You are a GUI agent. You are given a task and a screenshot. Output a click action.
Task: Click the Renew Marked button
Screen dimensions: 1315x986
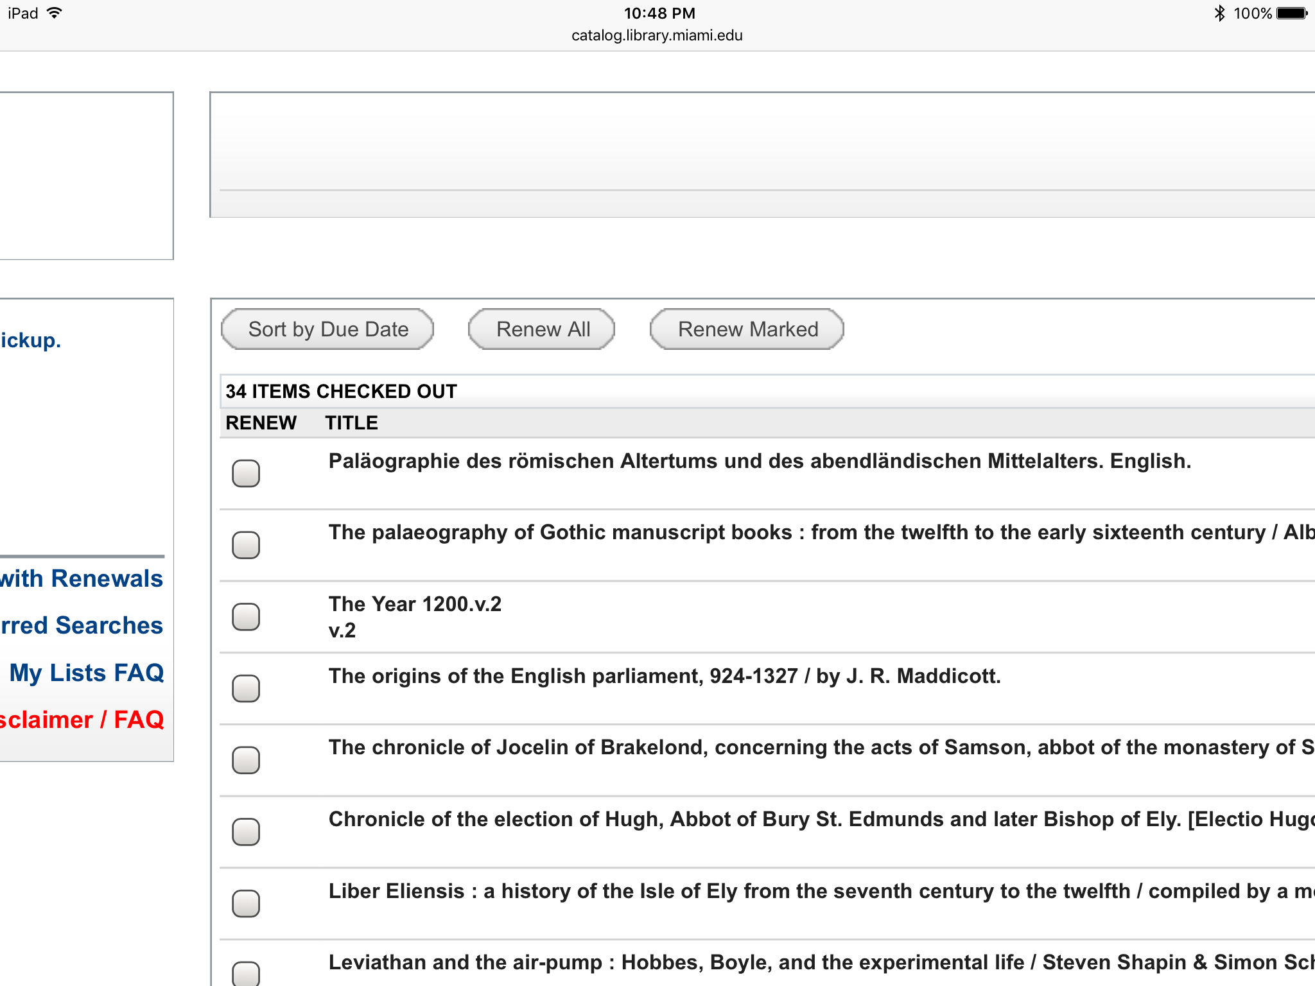pyautogui.click(x=747, y=329)
